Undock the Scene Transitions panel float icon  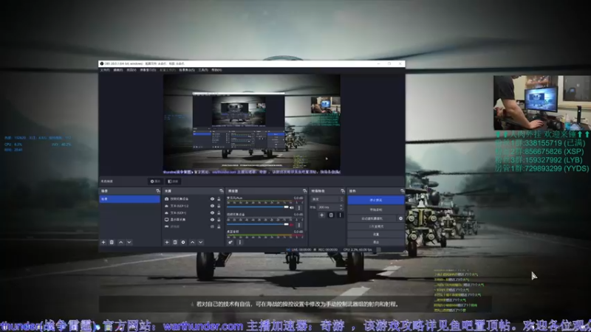342,191
